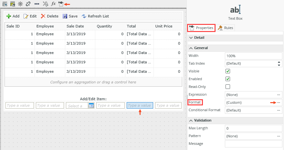The image size is (284, 150).
Task: Click the Add/Edit Item: label
Action: (93, 99)
